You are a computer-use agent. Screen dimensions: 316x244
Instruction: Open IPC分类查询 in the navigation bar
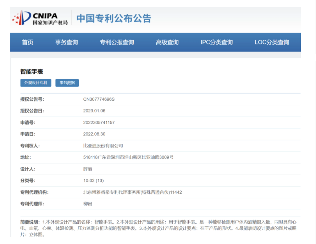[216, 42]
